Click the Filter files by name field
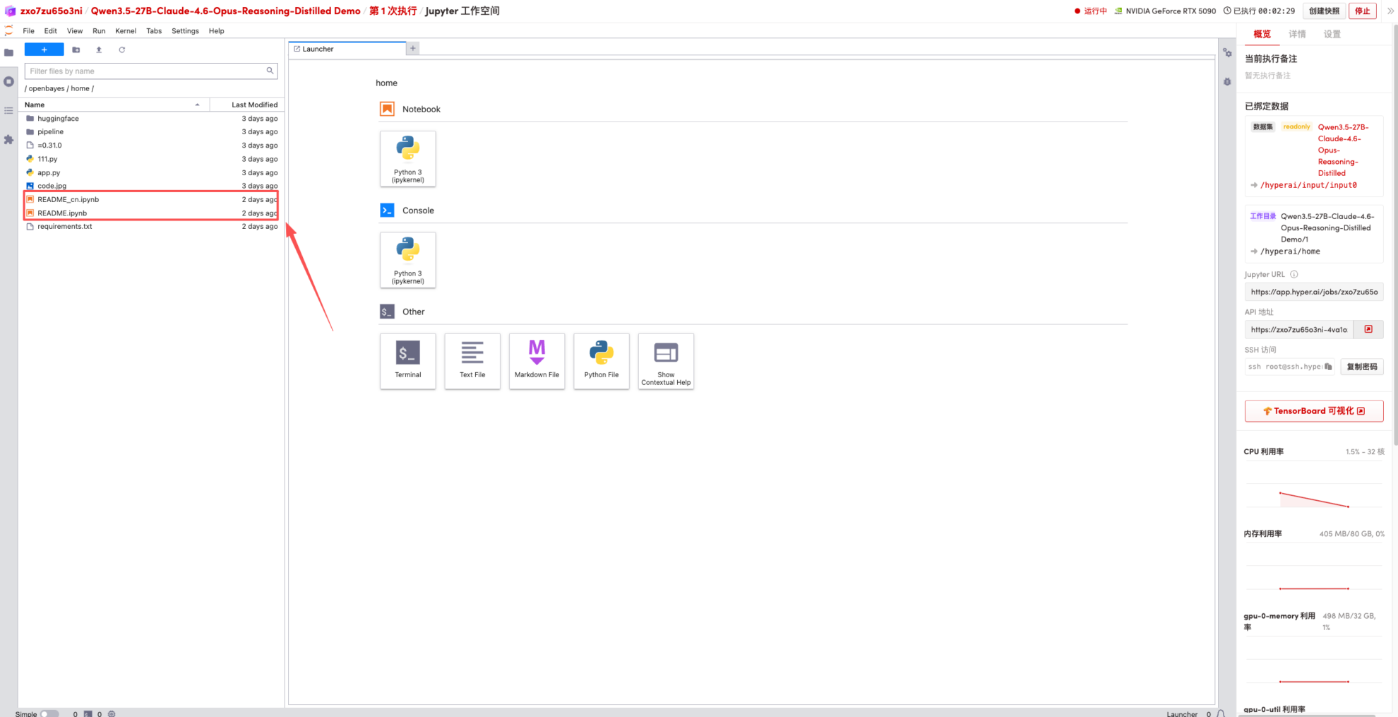This screenshot has height=717, width=1398. click(146, 71)
